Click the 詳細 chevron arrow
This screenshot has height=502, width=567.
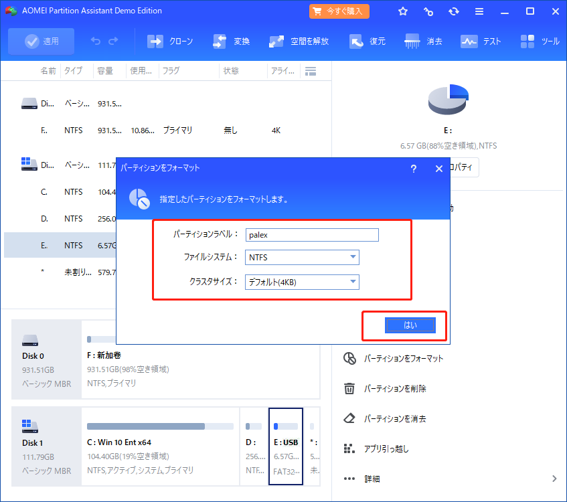click(554, 479)
